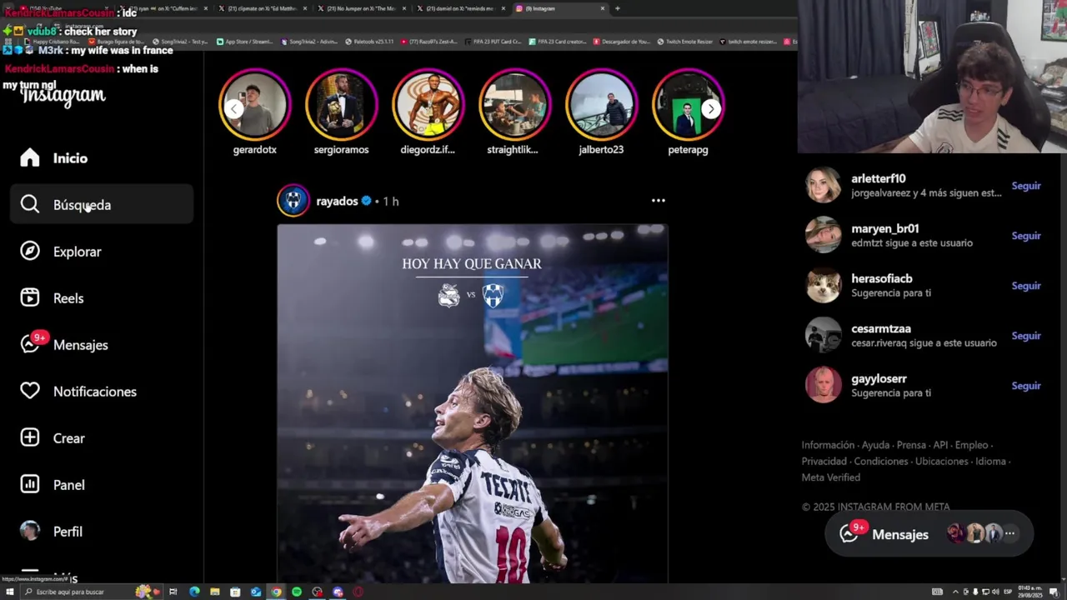Expand floating messages more dots
This screenshot has height=600, width=1067.
click(1009, 533)
